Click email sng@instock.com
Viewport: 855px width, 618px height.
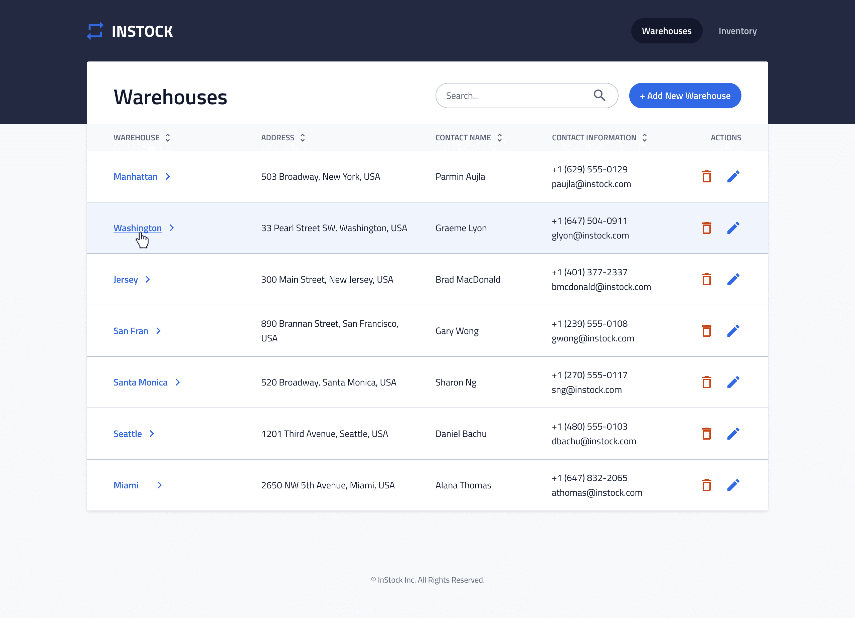586,390
